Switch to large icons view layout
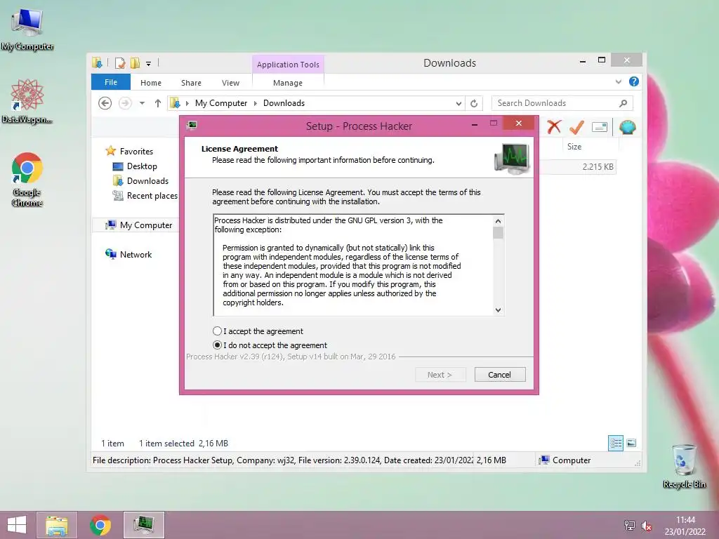This screenshot has width=719, height=539. pyautogui.click(x=631, y=443)
